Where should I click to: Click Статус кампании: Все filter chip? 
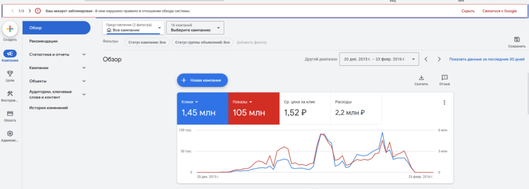coord(147,43)
